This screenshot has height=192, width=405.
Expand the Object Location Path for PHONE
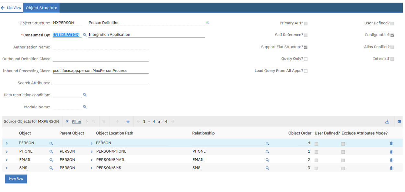click(x=92, y=151)
